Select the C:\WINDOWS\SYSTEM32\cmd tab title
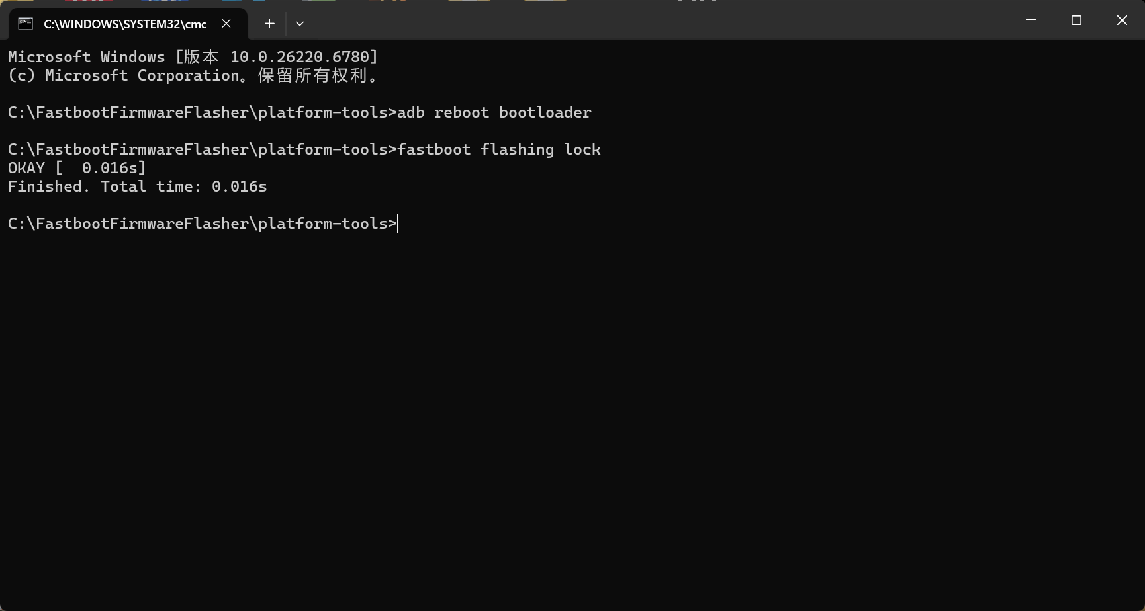The width and height of the screenshot is (1145, 611). (125, 24)
